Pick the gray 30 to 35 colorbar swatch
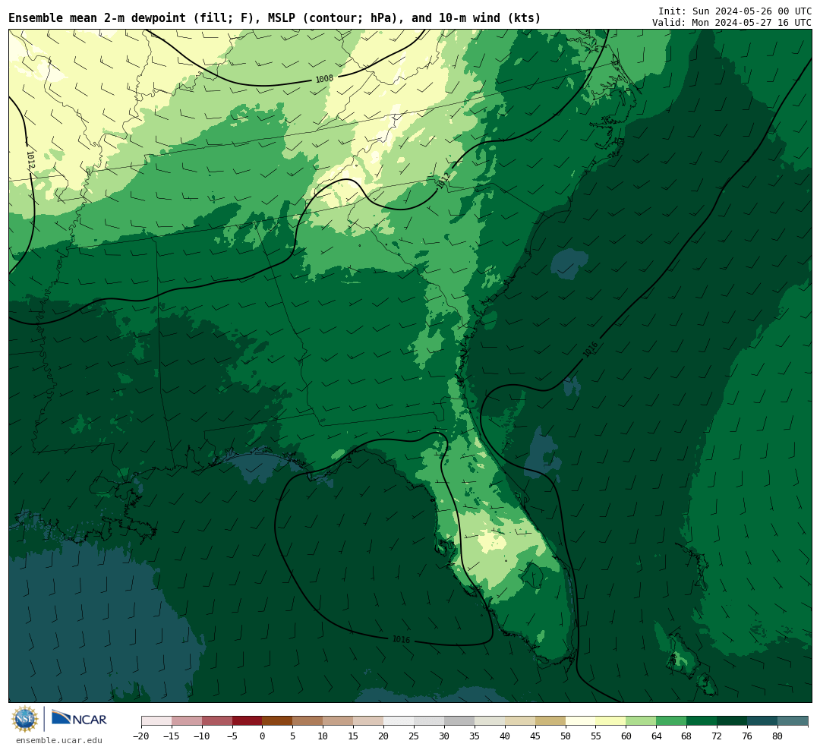Image resolution: width=820 pixels, height=750 pixels. point(459,721)
